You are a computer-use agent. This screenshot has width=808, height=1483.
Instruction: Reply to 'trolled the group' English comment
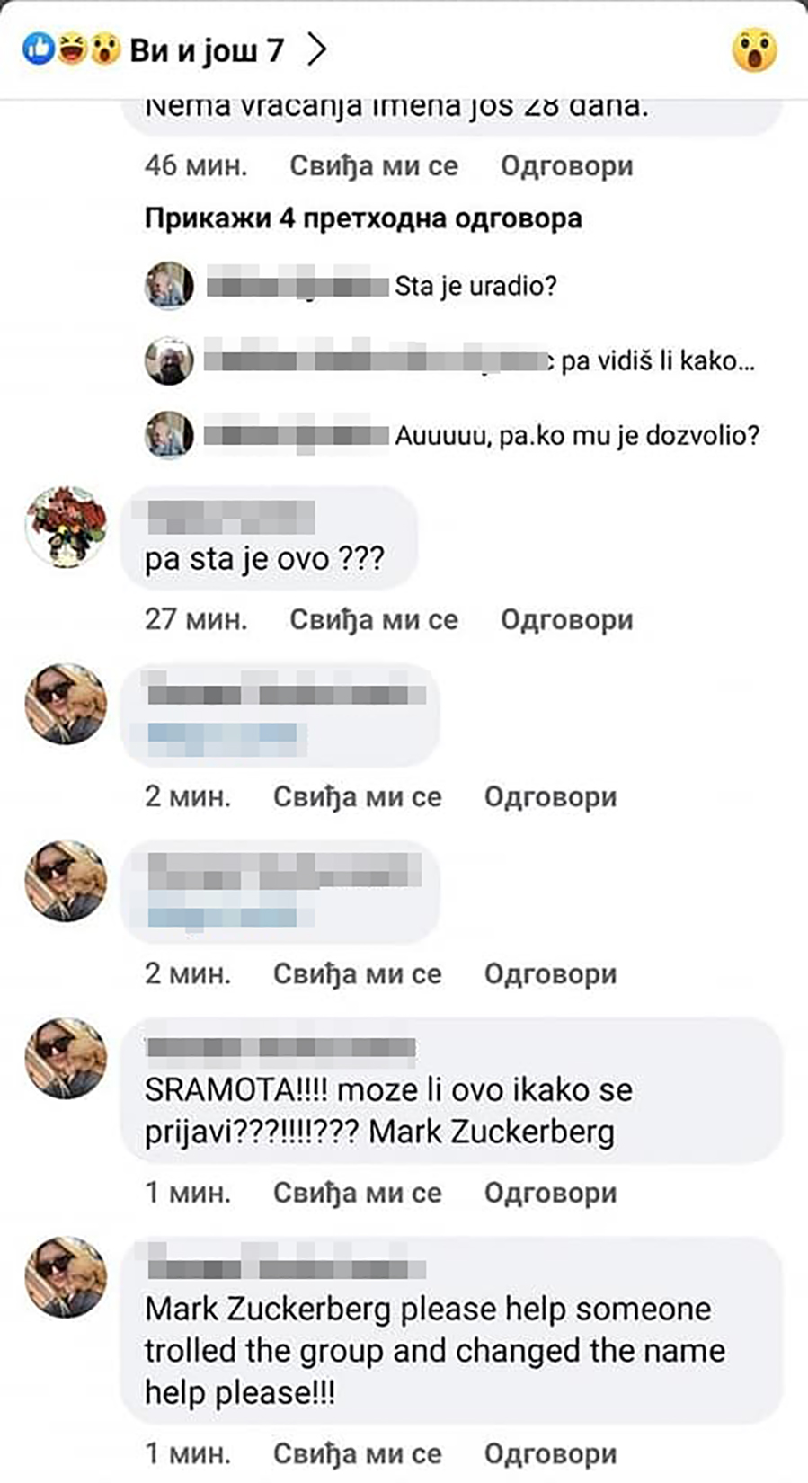[550, 1454]
